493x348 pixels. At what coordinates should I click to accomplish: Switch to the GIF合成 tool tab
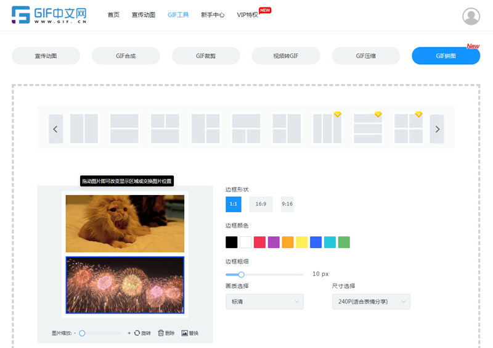click(126, 56)
